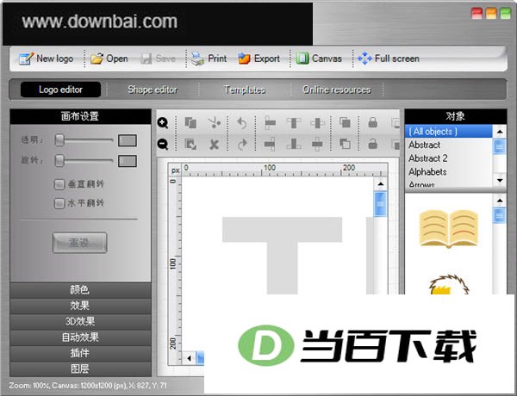The width and height of the screenshot is (517, 396).
Task: Select Abstract in the objects list
Action: click(x=449, y=145)
